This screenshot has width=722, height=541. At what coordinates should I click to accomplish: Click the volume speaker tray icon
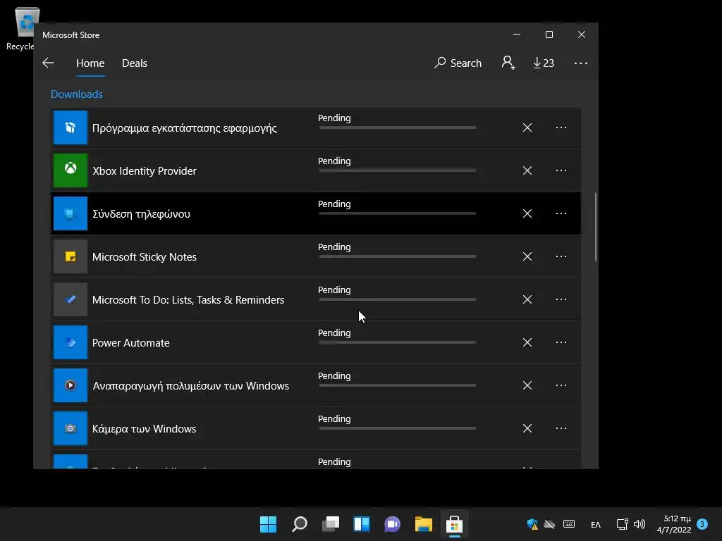[x=640, y=524]
